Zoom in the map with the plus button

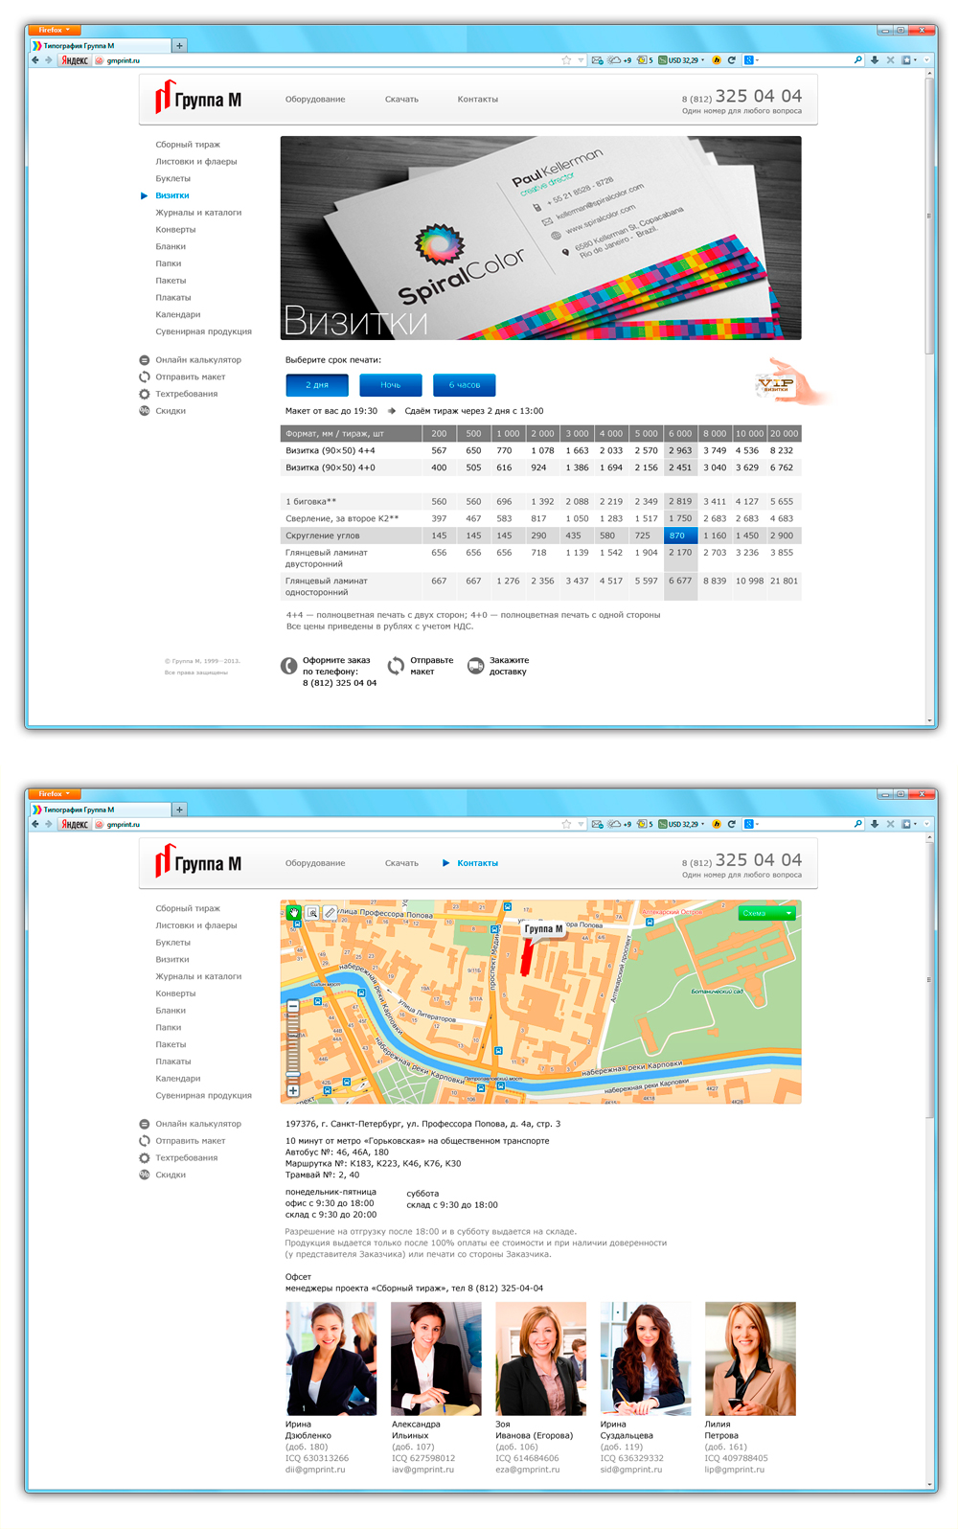(293, 1090)
